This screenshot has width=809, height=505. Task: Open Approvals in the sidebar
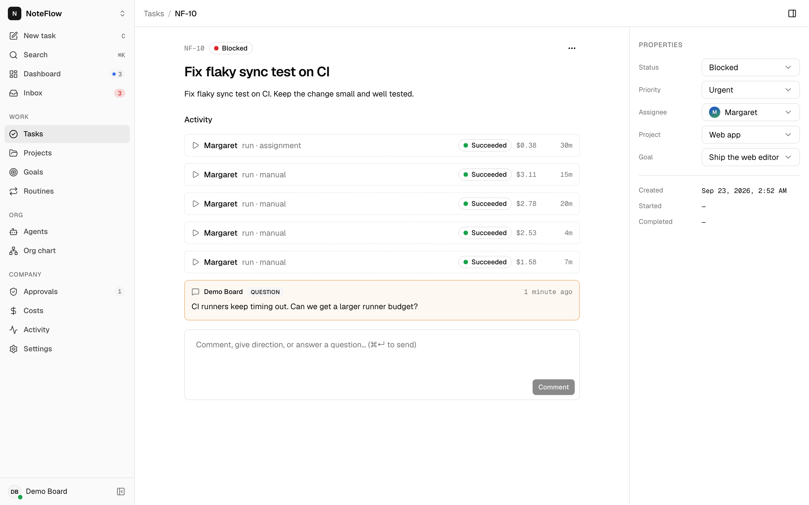coord(67,291)
